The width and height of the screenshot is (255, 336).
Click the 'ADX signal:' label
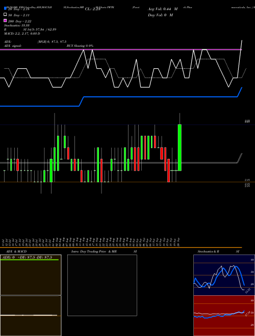(x=13, y=46)
